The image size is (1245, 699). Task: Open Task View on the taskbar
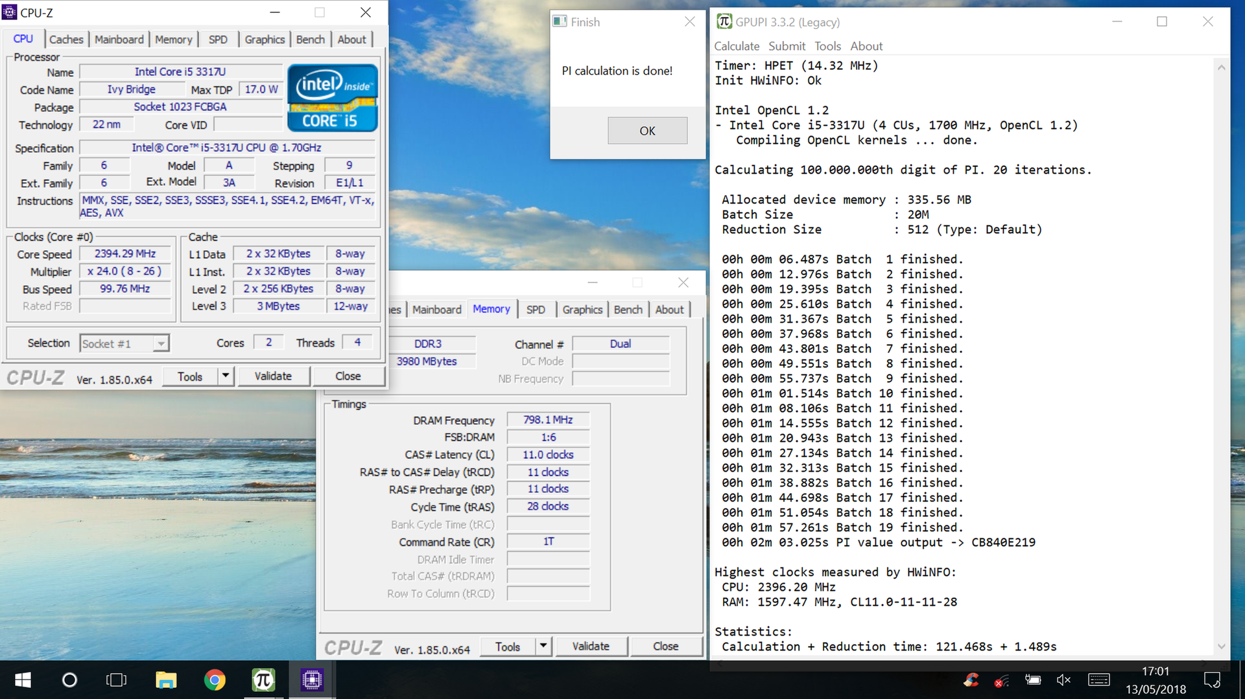tap(116, 680)
